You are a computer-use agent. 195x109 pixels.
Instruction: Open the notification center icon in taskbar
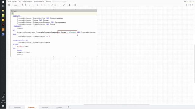[x=3, y=106]
